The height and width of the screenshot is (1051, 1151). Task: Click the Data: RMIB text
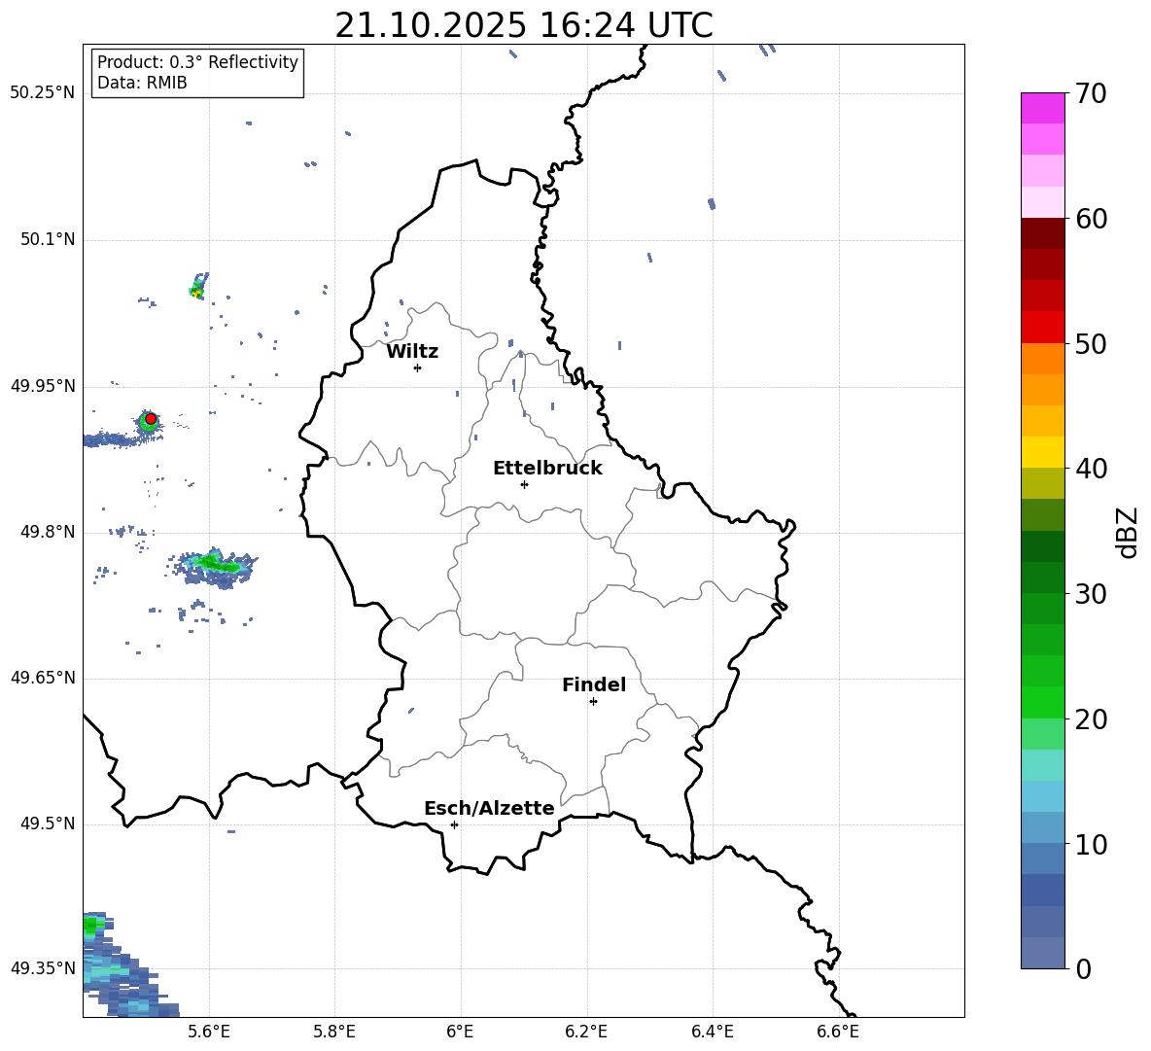click(142, 83)
